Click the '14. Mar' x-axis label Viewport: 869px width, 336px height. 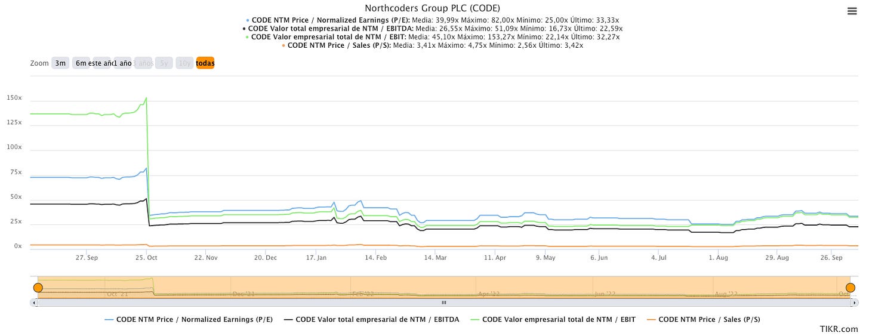coord(435,258)
